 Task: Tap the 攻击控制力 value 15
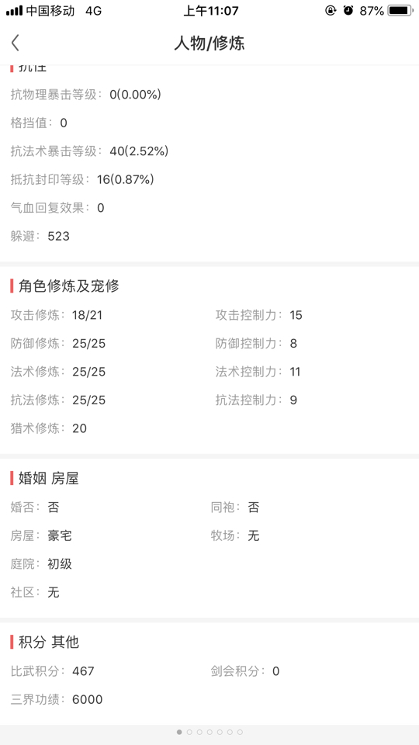click(x=296, y=315)
